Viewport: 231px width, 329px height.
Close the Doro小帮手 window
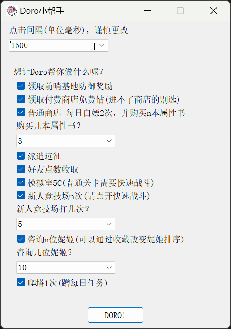click(213, 11)
